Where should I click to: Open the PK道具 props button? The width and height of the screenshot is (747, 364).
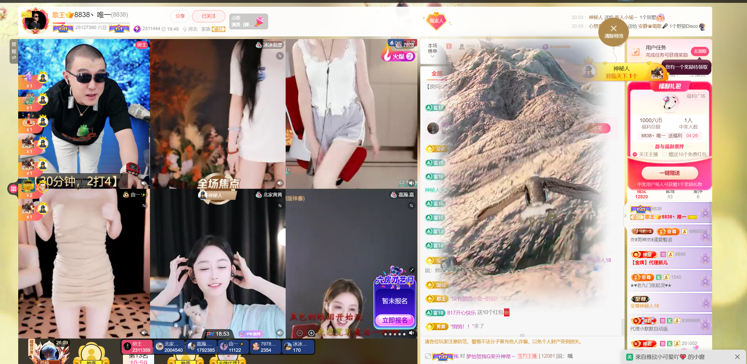pos(250,334)
